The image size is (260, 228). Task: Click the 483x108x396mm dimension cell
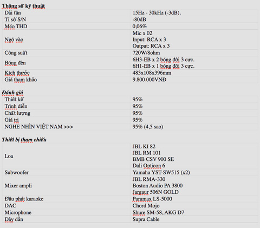(194, 73)
